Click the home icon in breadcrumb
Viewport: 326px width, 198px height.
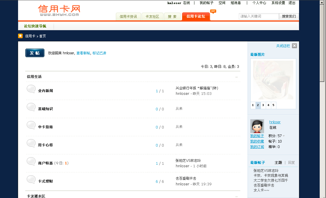pos(20,36)
